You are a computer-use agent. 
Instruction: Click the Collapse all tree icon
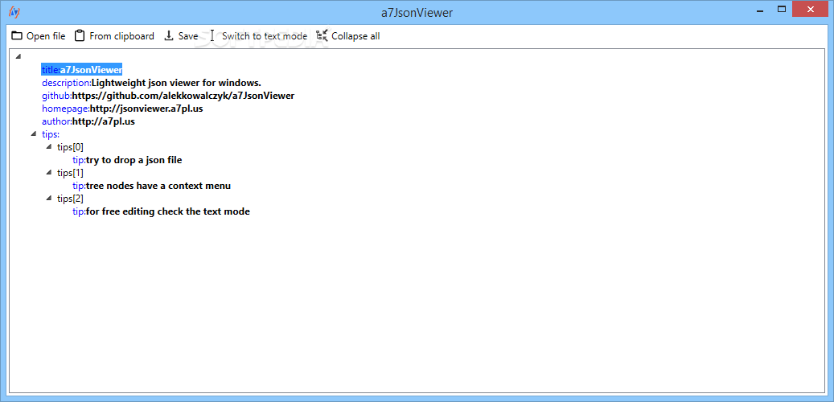(x=321, y=35)
